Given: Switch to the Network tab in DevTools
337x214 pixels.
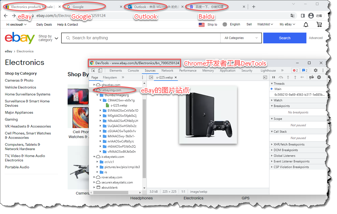Looking at the screenshot, I should [x=167, y=71].
